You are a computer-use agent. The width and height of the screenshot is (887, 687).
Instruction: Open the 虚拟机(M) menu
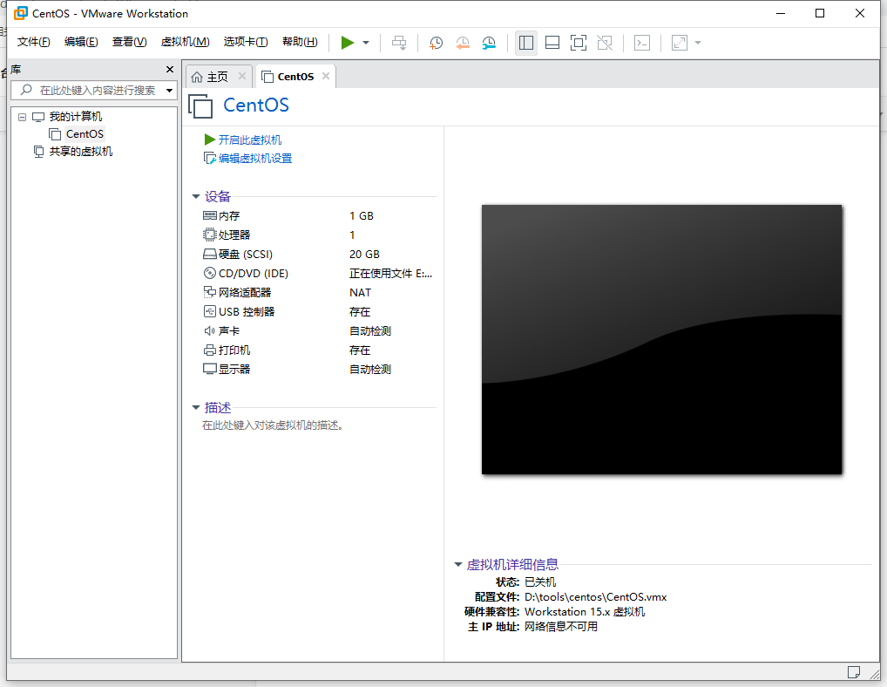click(x=185, y=42)
